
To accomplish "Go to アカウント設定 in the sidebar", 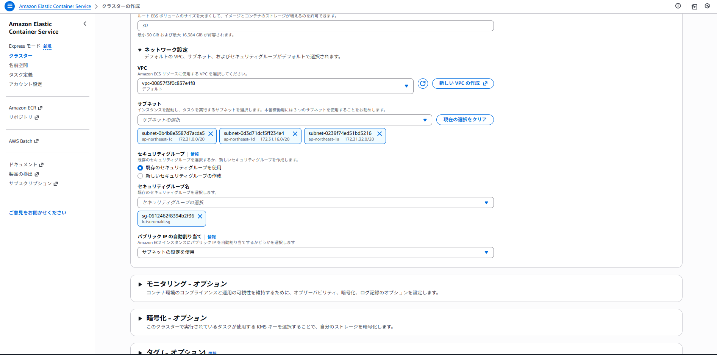I will click(x=26, y=84).
